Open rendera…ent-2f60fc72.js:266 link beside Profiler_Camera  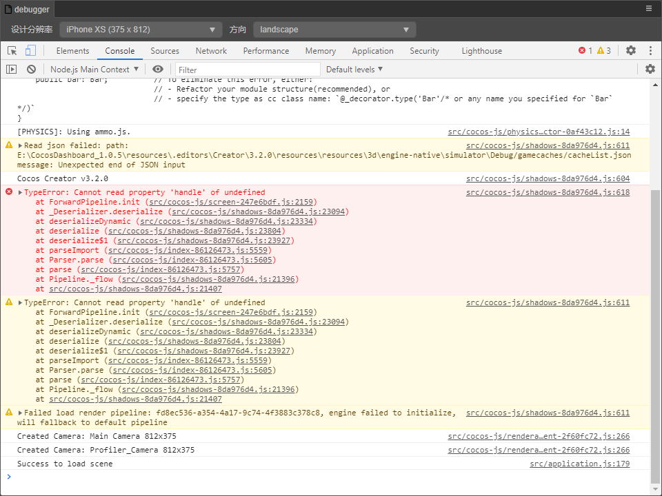coord(539,451)
